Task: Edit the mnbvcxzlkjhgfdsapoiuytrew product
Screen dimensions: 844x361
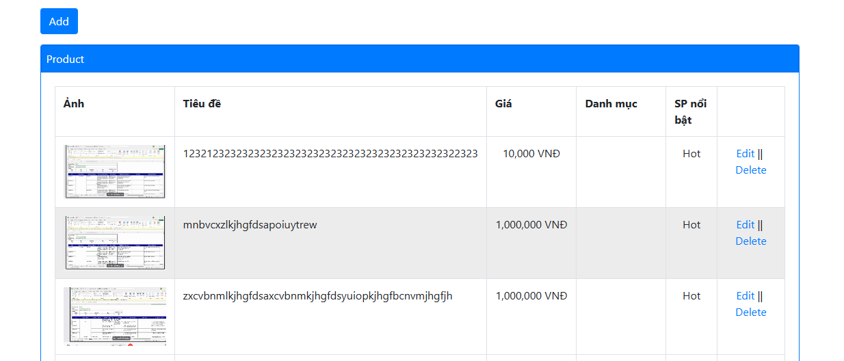Action: (x=745, y=225)
